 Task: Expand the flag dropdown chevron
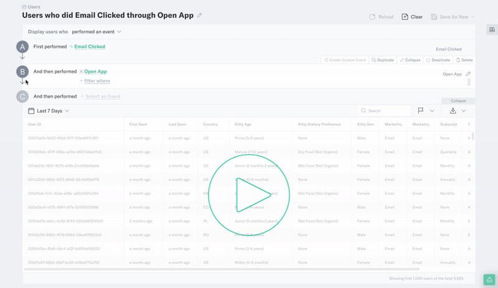(432, 111)
